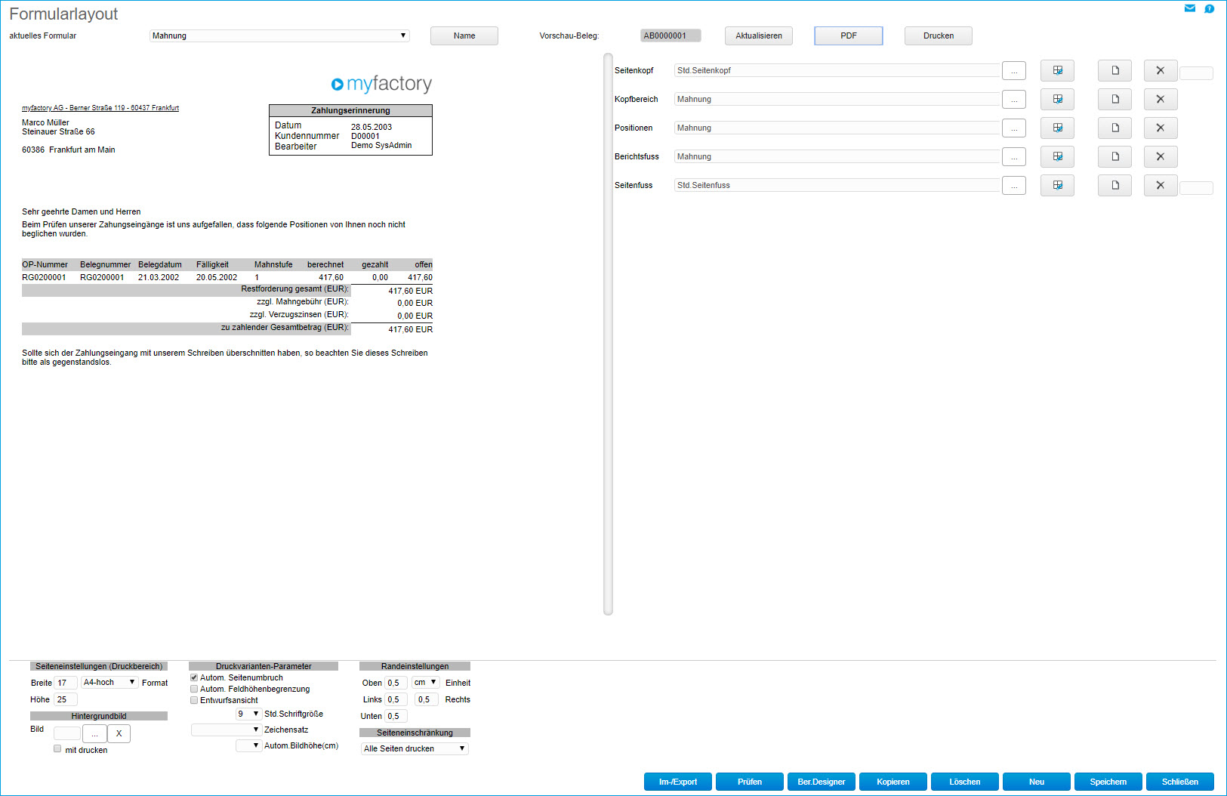The image size is (1227, 796).
Task: Click the Bild path input field
Action: pos(67,733)
